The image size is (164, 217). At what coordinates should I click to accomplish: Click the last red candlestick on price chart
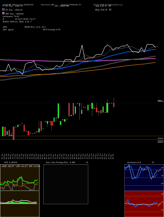click(x=114, y=105)
